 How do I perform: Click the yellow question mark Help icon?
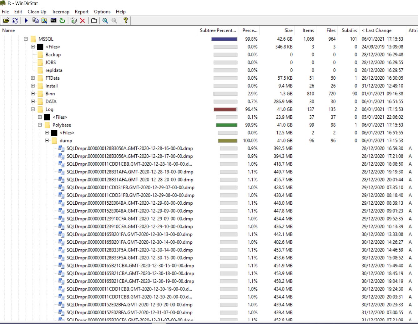point(126,21)
